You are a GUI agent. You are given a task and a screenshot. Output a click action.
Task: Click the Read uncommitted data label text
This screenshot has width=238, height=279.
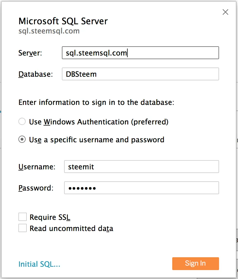(71, 229)
